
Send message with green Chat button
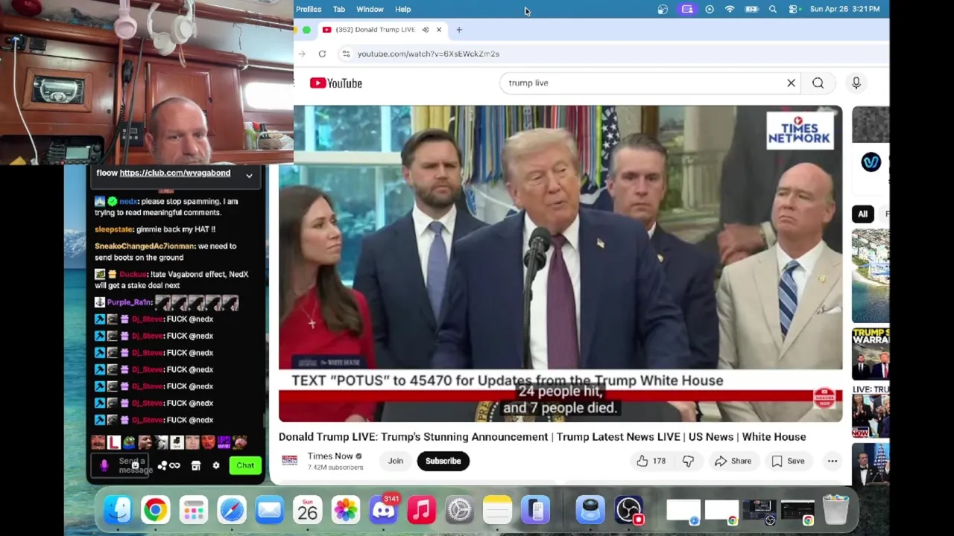(245, 465)
